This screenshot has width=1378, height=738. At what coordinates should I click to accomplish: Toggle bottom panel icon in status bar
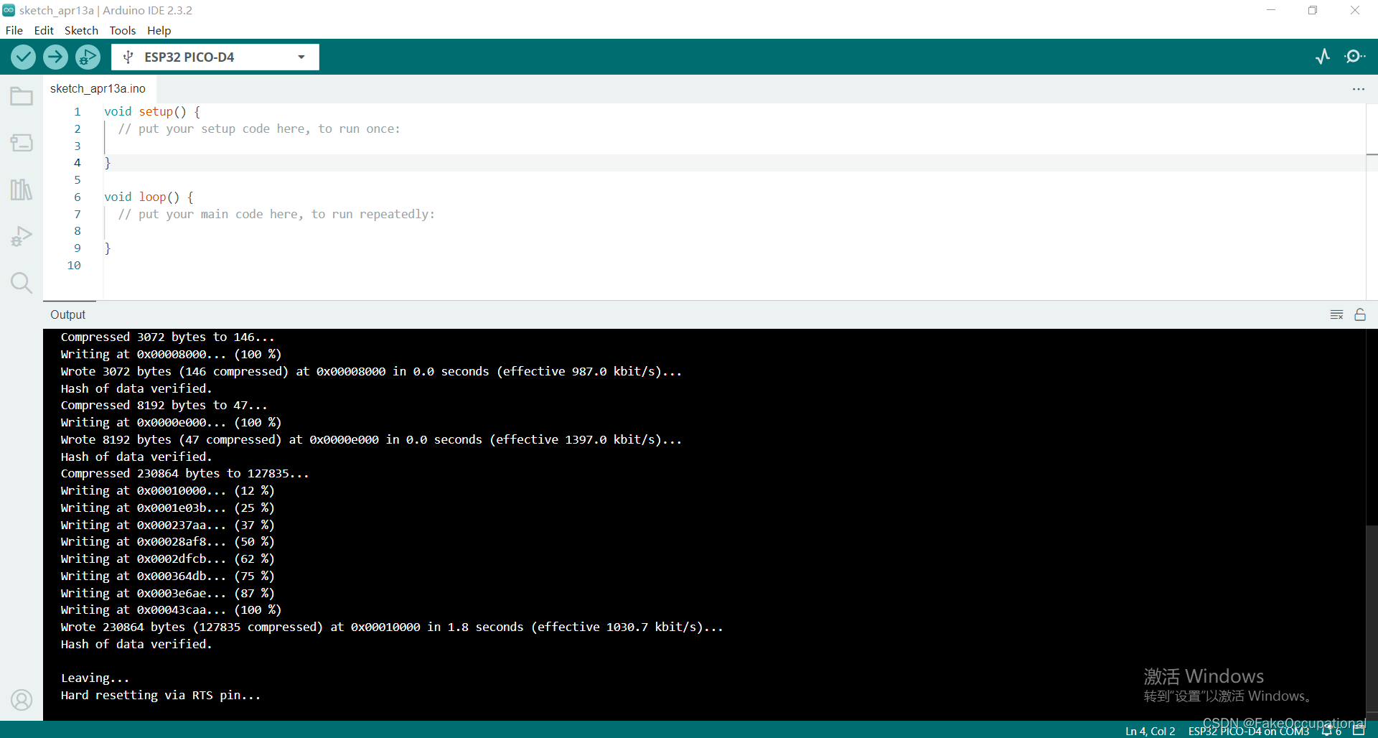(x=1359, y=731)
